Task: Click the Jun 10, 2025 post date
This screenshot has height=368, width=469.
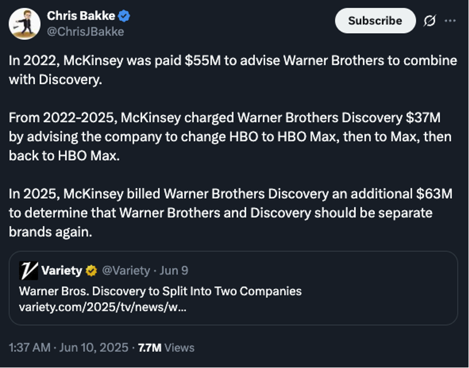Action: tap(94, 347)
